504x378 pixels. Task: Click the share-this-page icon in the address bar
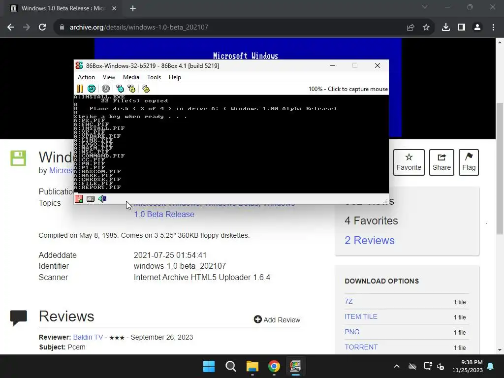point(410,28)
